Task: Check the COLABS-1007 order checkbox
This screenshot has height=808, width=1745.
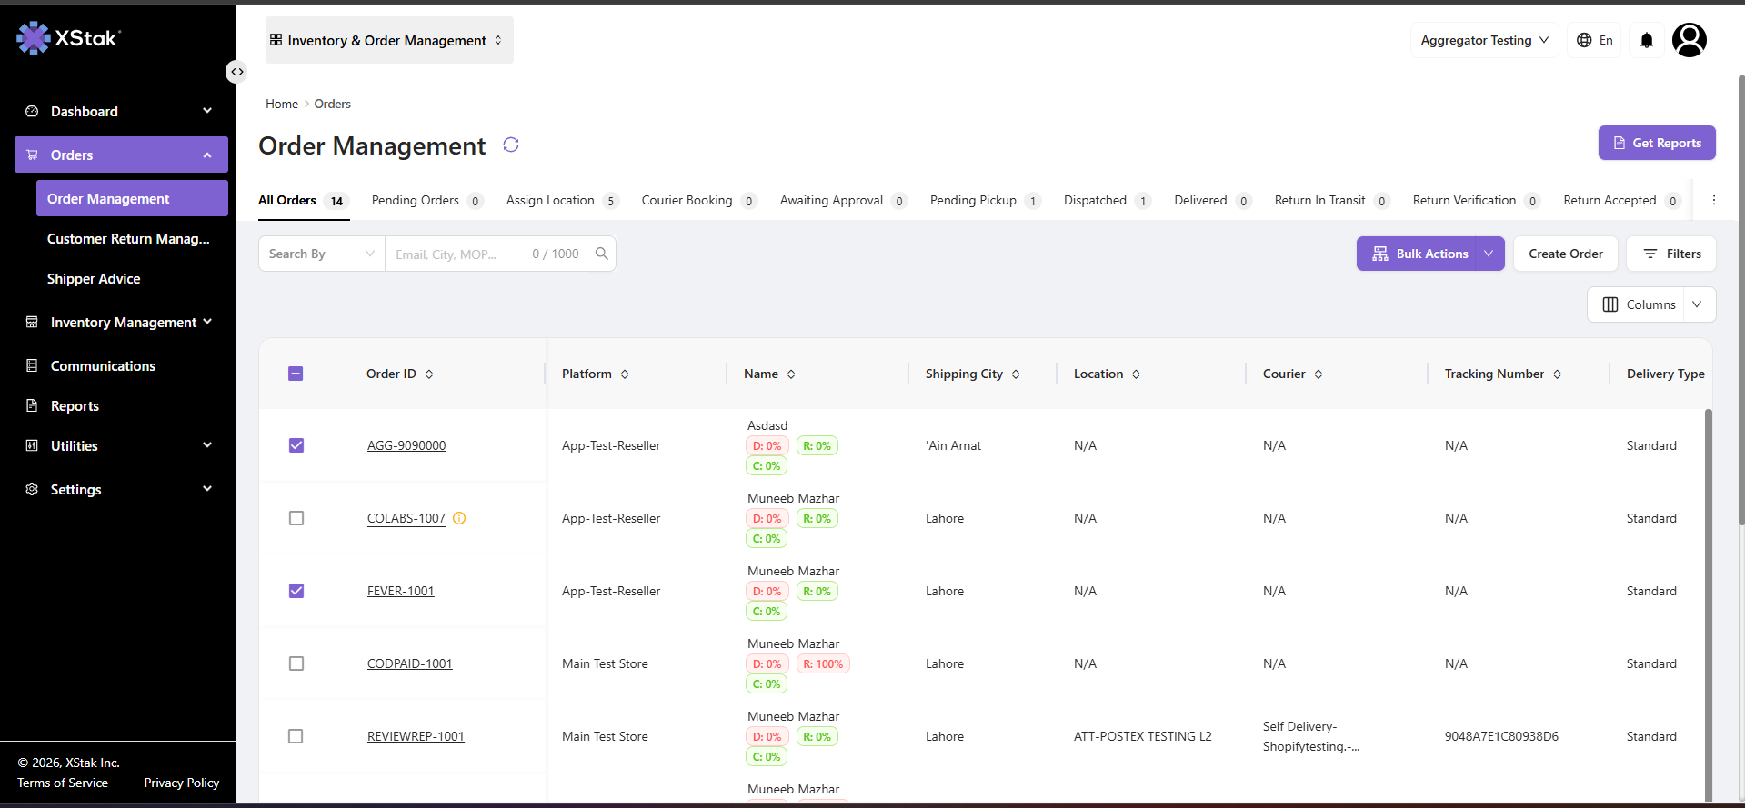Action: point(296,518)
